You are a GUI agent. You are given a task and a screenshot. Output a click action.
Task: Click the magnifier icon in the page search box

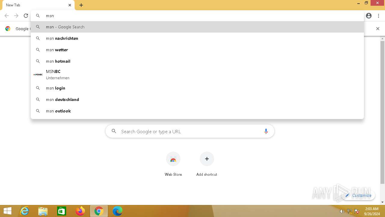(x=114, y=131)
